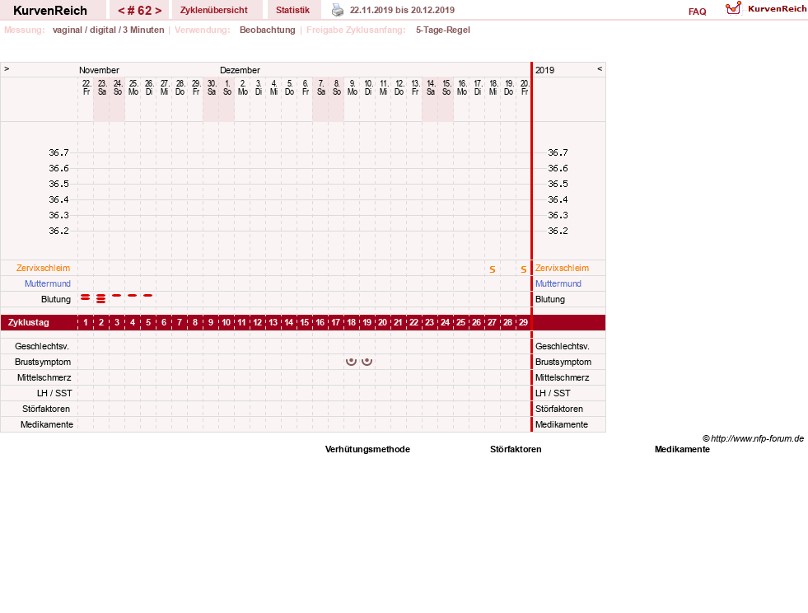
Task: Click the Zyklustag row header
Action: [28, 322]
